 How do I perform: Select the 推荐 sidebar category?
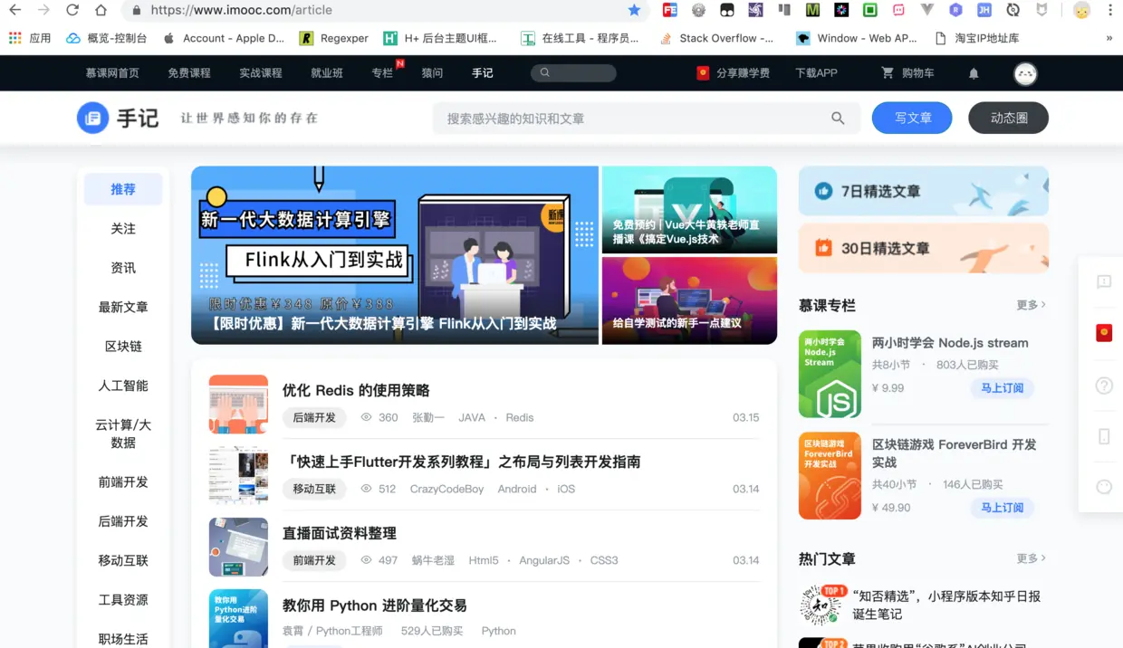point(123,189)
